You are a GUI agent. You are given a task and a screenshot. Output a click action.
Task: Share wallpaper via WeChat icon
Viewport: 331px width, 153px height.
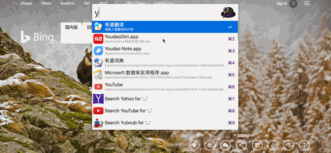click(226, 145)
